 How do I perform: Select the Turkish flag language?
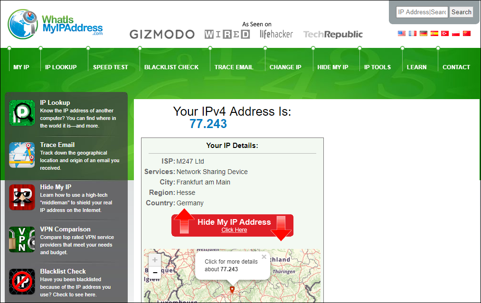pos(445,33)
